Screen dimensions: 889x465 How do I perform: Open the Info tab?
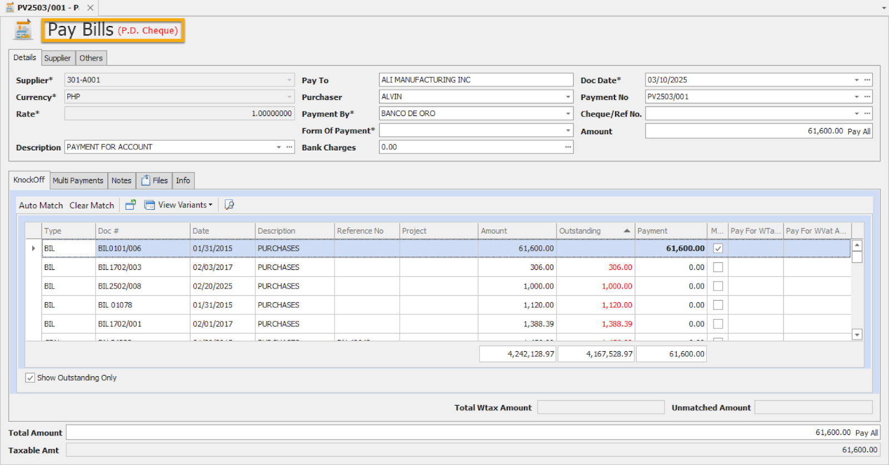point(183,180)
